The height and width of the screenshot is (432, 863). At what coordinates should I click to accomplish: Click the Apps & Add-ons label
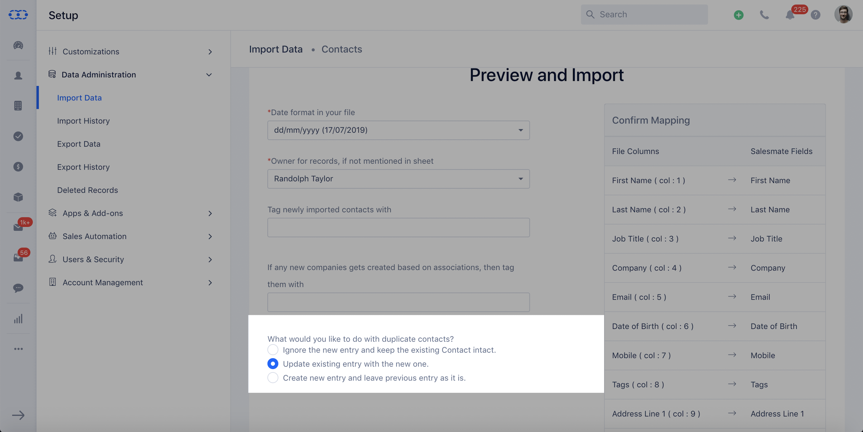(x=93, y=213)
